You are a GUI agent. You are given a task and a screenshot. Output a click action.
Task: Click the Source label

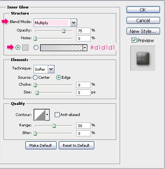pos(25,78)
